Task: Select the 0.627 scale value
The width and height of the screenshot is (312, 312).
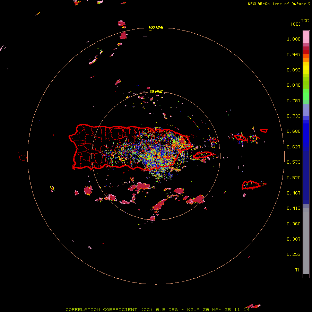Action: [x=294, y=147]
